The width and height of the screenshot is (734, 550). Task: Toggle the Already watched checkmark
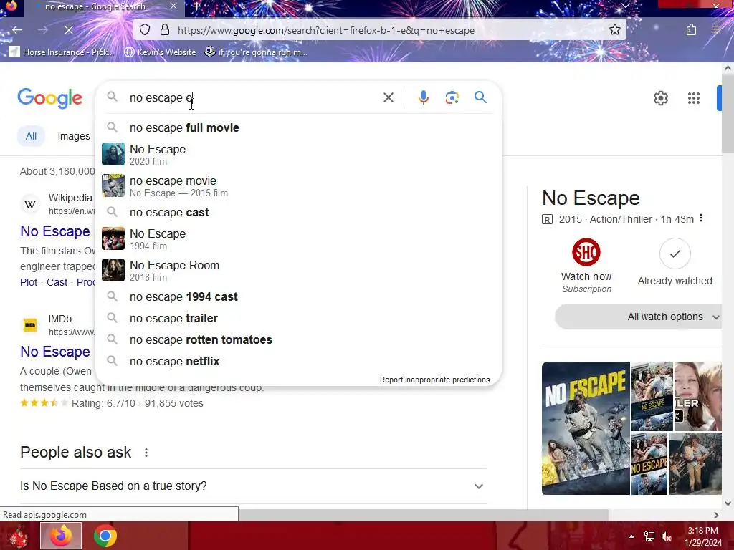pos(675,254)
